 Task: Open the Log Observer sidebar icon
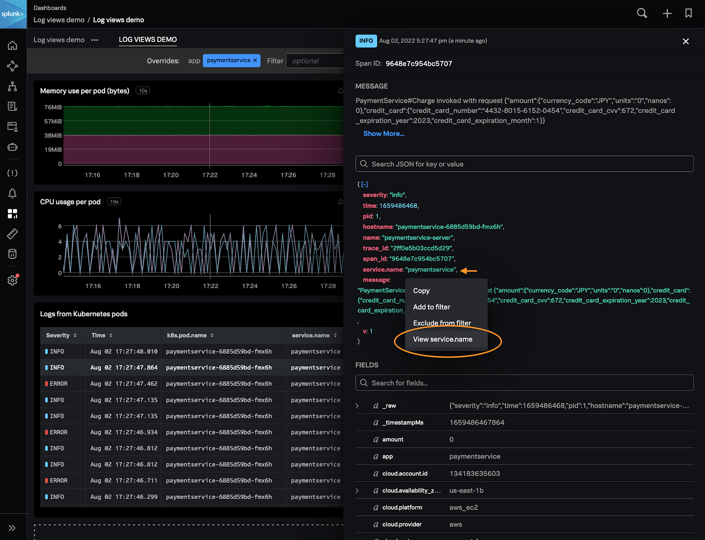[12, 106]
